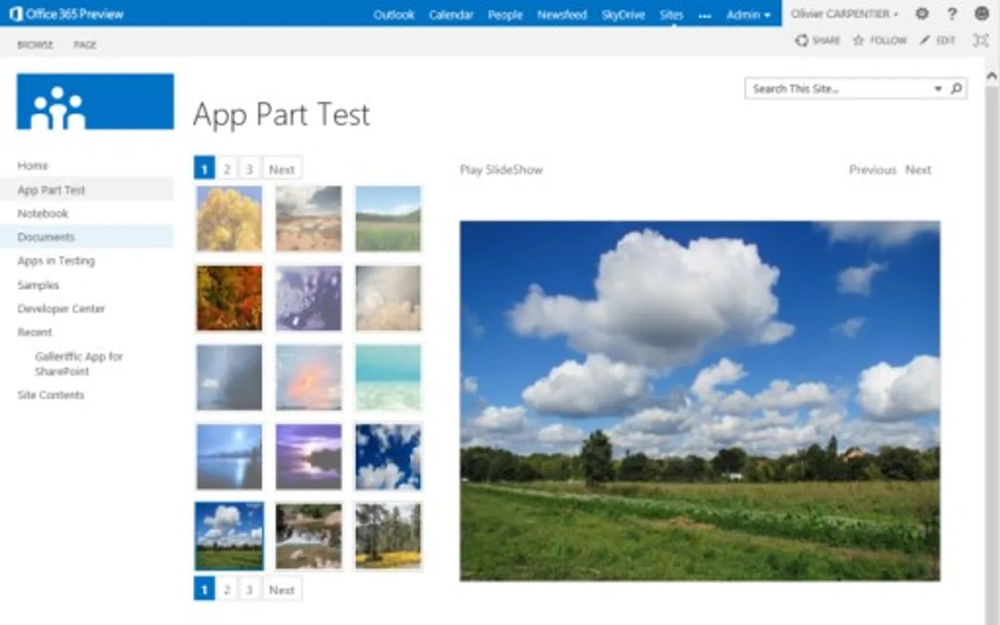The height and width of the screenshot is (625, 1000).
Task: Open the search scope dropdown arrow
Action: (x=937, y=89)
